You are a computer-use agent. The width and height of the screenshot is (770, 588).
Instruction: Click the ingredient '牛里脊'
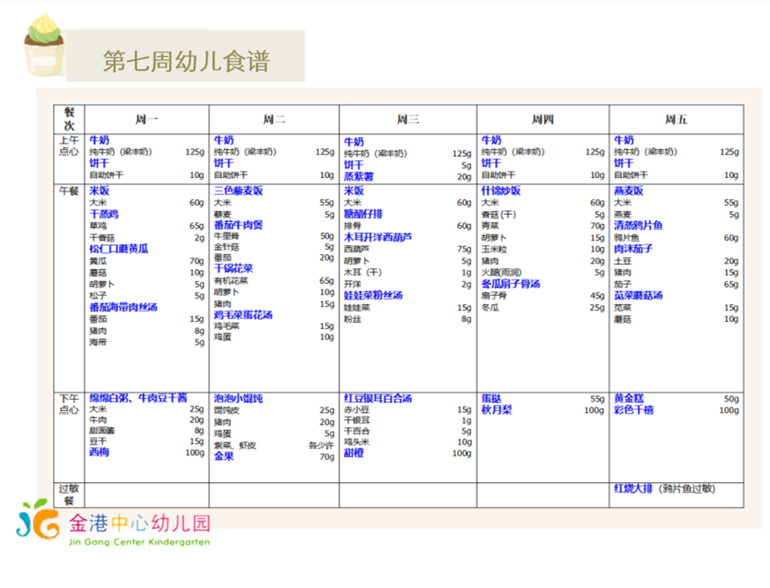226,237
